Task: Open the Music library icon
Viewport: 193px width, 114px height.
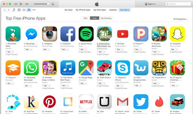Action: click(14, 10)
